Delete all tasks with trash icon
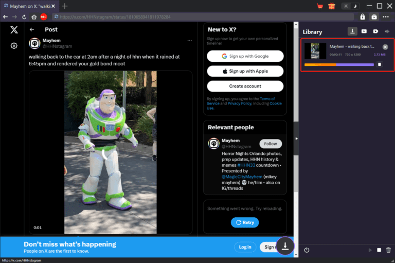 [388, 250]
